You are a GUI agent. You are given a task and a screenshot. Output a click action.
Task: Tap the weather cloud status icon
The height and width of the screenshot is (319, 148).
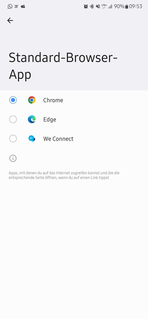pos(23,6)
